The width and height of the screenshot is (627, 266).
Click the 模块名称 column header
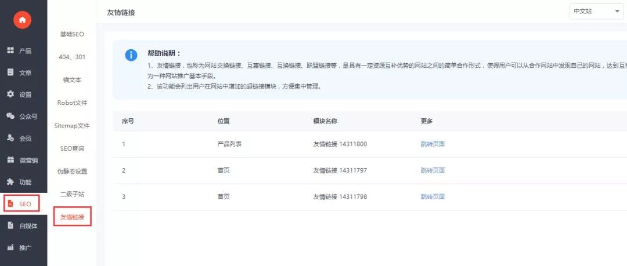(x=325, y=121)
